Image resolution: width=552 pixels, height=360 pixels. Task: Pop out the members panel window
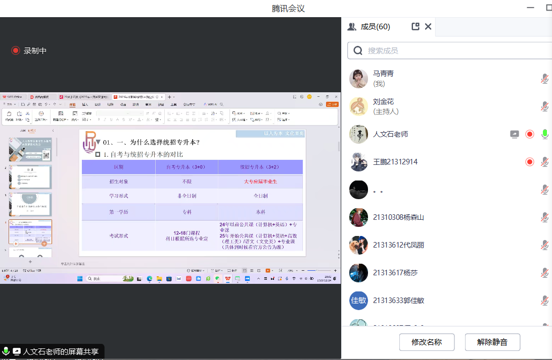click(x=416, y=27)
